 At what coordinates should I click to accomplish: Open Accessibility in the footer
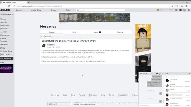[123, 95]
